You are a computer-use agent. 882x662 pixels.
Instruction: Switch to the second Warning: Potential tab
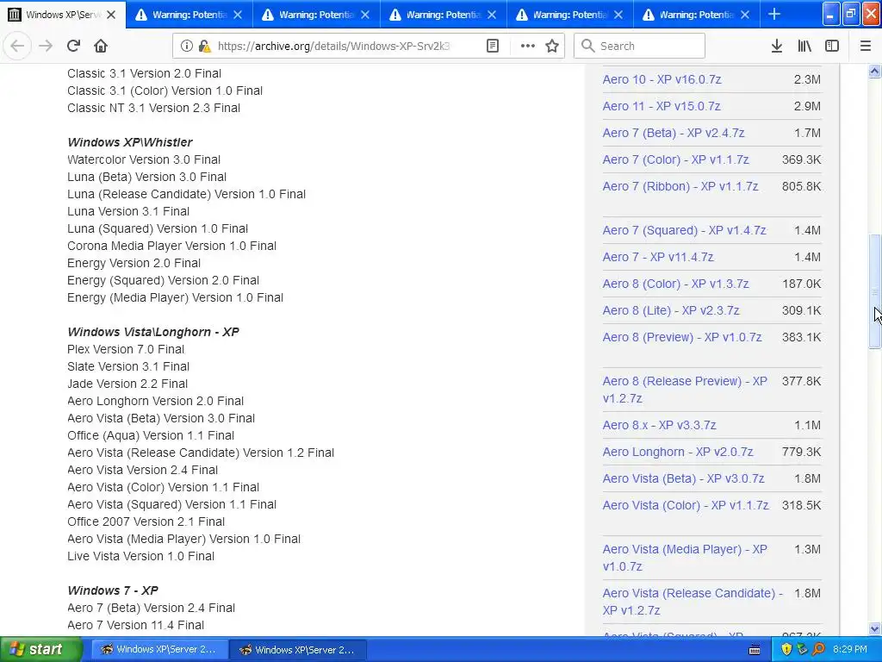[x=316, y=15]
